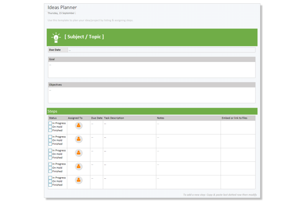Check On Hold in the third step row
Image resolution: width=300 pixels, height=205 pixels.
tap(50, 154)
